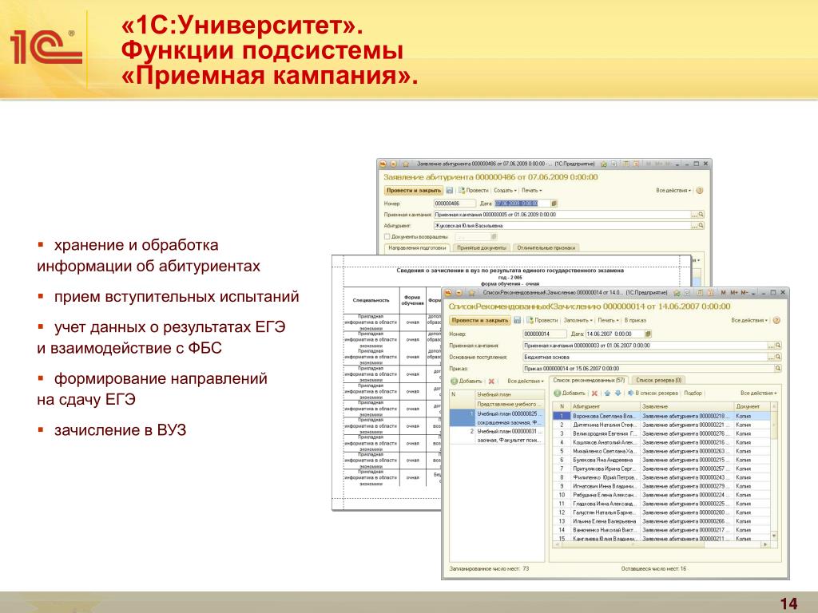Viewport: 818px width, 613px height.
Task: Click magnifier on Бюджетная основа field
Action: (778, 357)
